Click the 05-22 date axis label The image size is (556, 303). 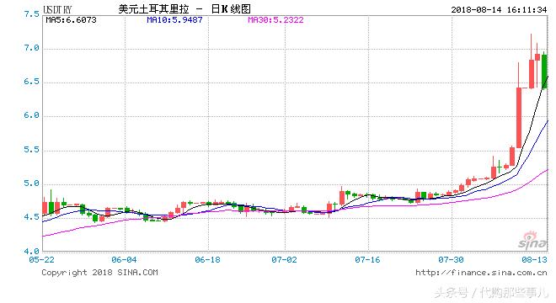click(42, 260)
